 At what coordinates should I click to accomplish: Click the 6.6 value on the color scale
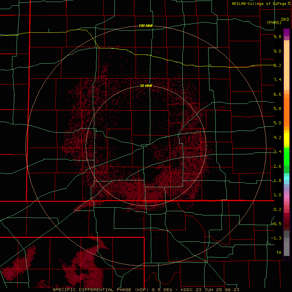coord(277,94)
